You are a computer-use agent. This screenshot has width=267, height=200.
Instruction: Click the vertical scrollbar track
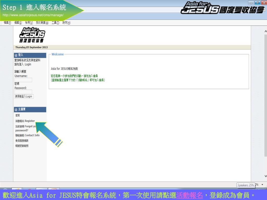click(265, 95)
